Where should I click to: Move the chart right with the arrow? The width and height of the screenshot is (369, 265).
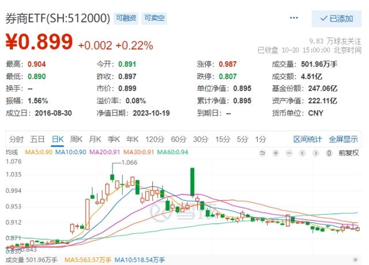[x=316, y=153]
